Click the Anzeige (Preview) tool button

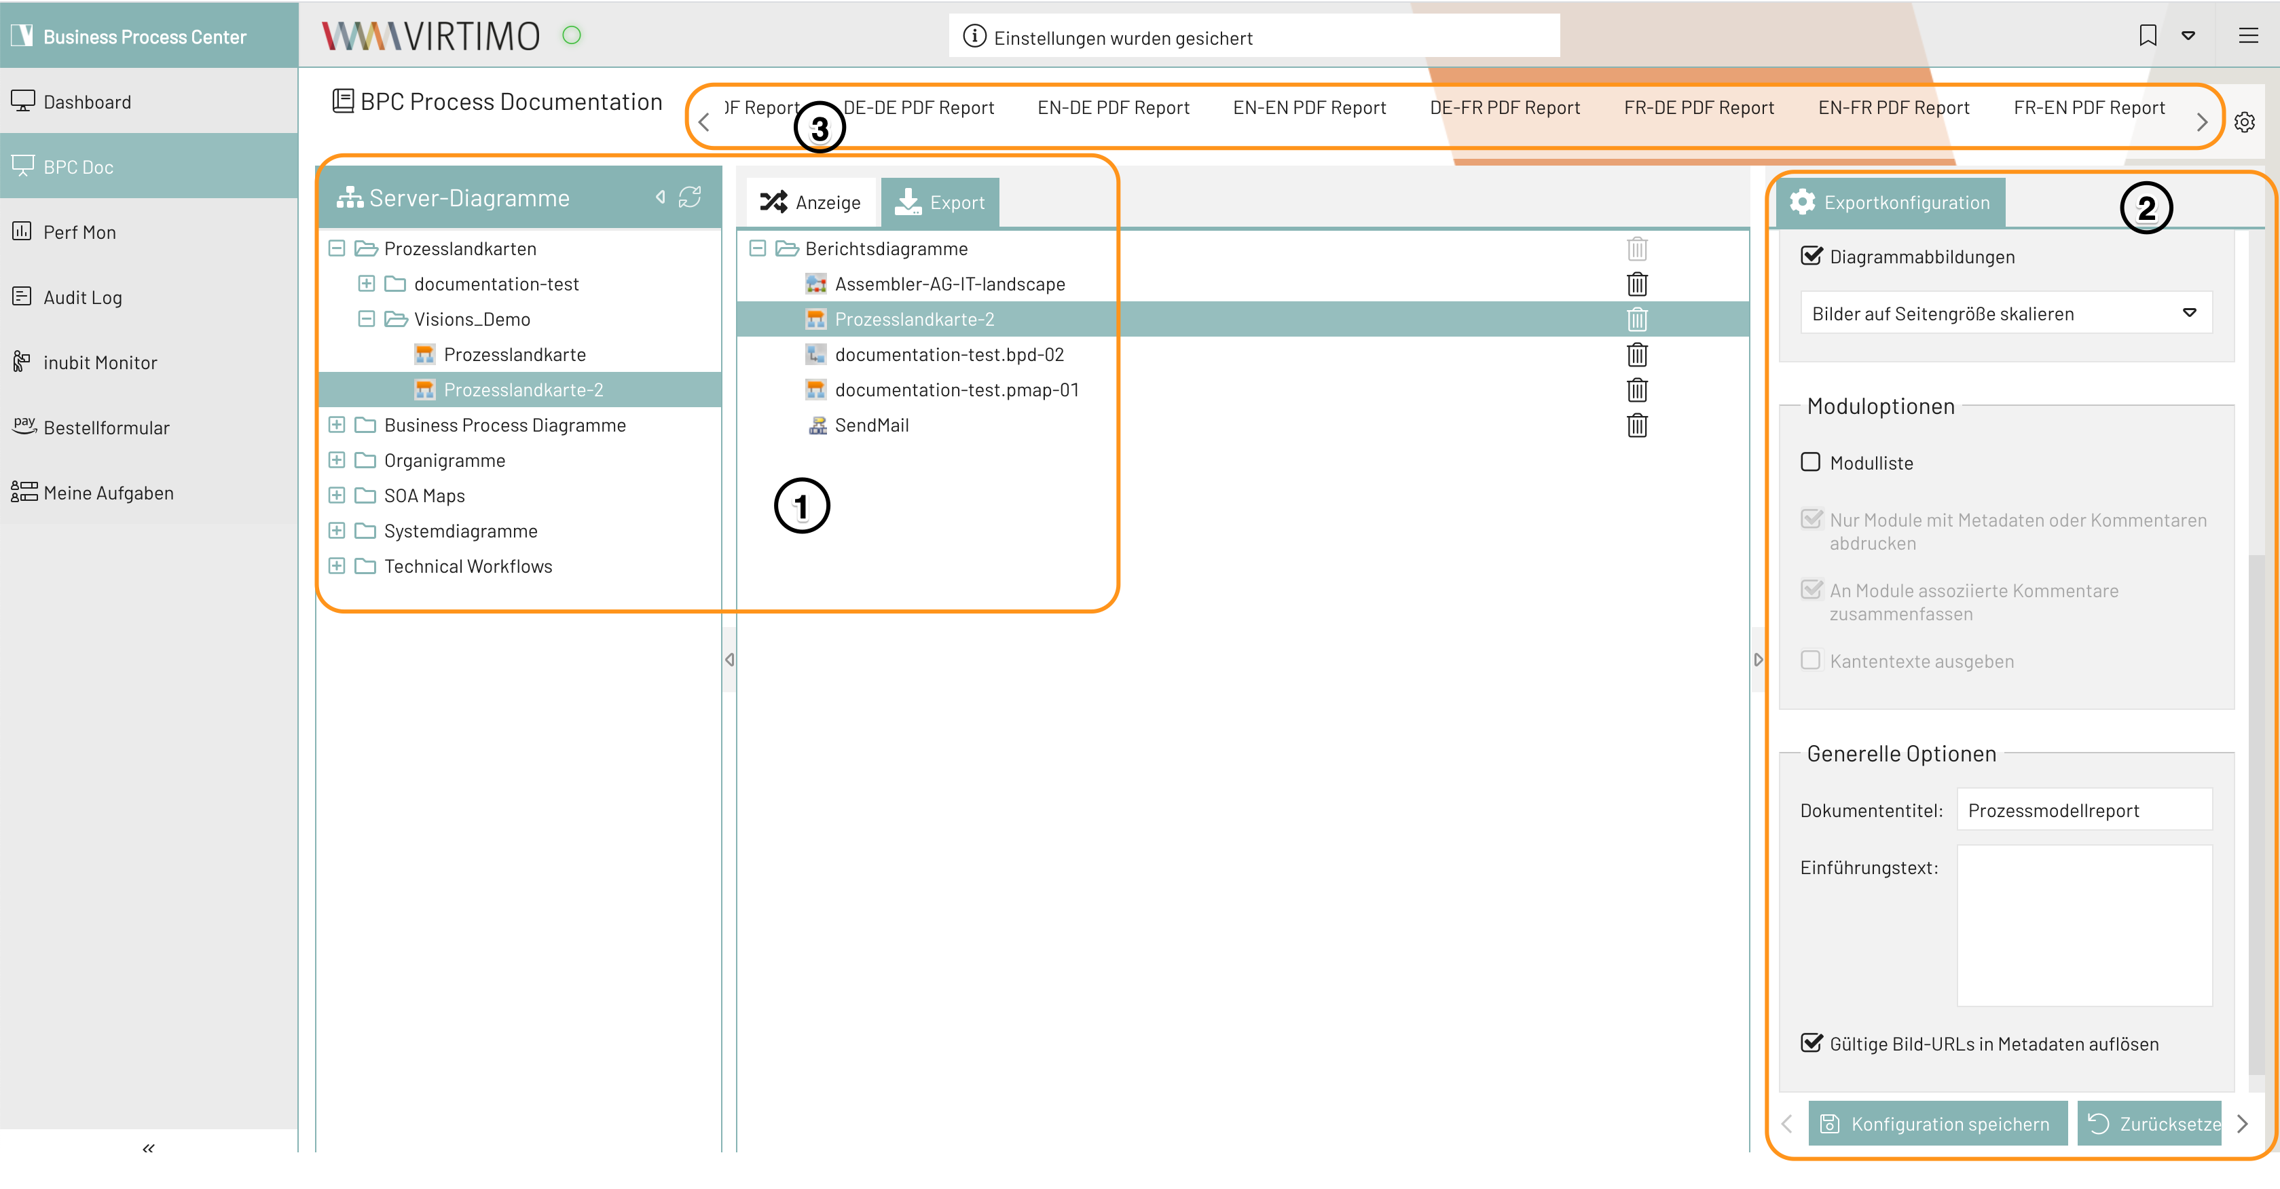810,200
